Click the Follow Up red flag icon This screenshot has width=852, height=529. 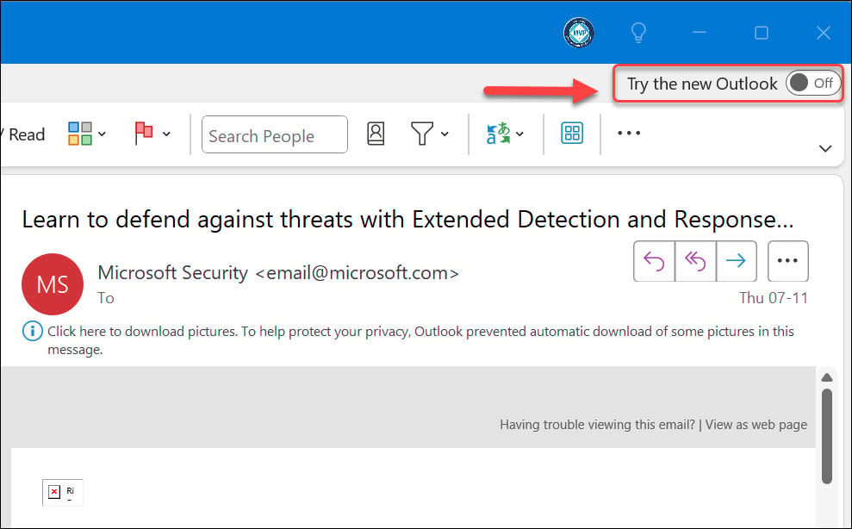tap(144, 134)
